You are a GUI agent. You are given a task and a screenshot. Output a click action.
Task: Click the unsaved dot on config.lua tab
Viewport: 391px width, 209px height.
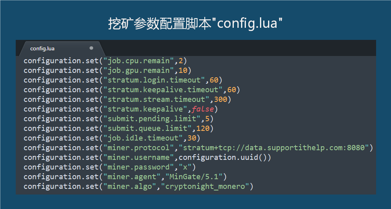click(x=91, y=48)
